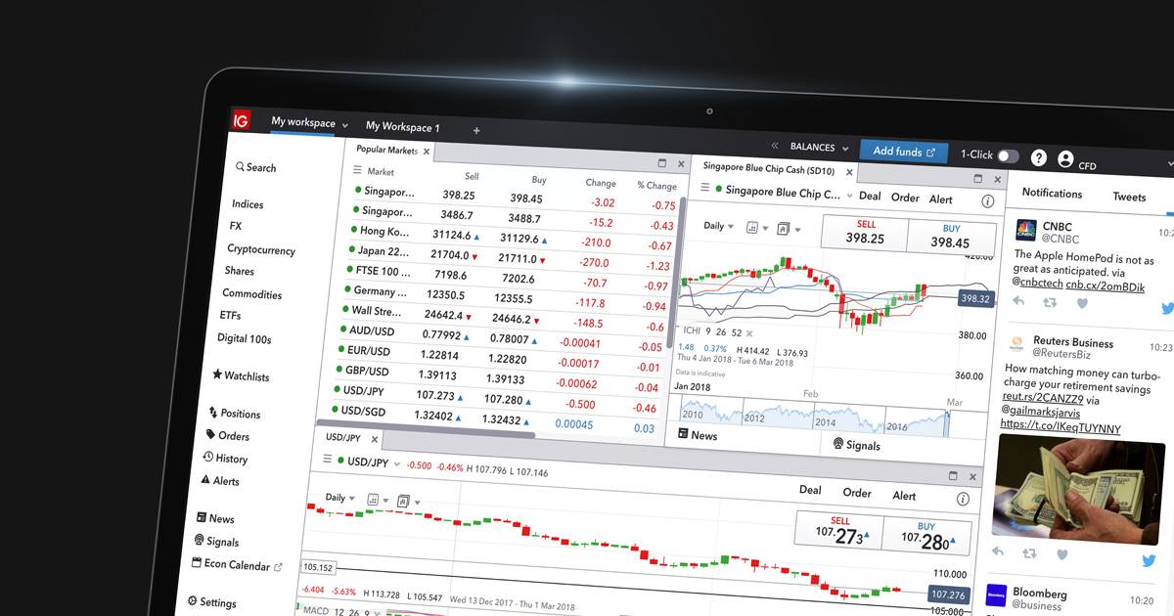Image resolution: width=1174 pixels, height=616 pixels.
Task: Click the IG logo icon
Action: 241,120
